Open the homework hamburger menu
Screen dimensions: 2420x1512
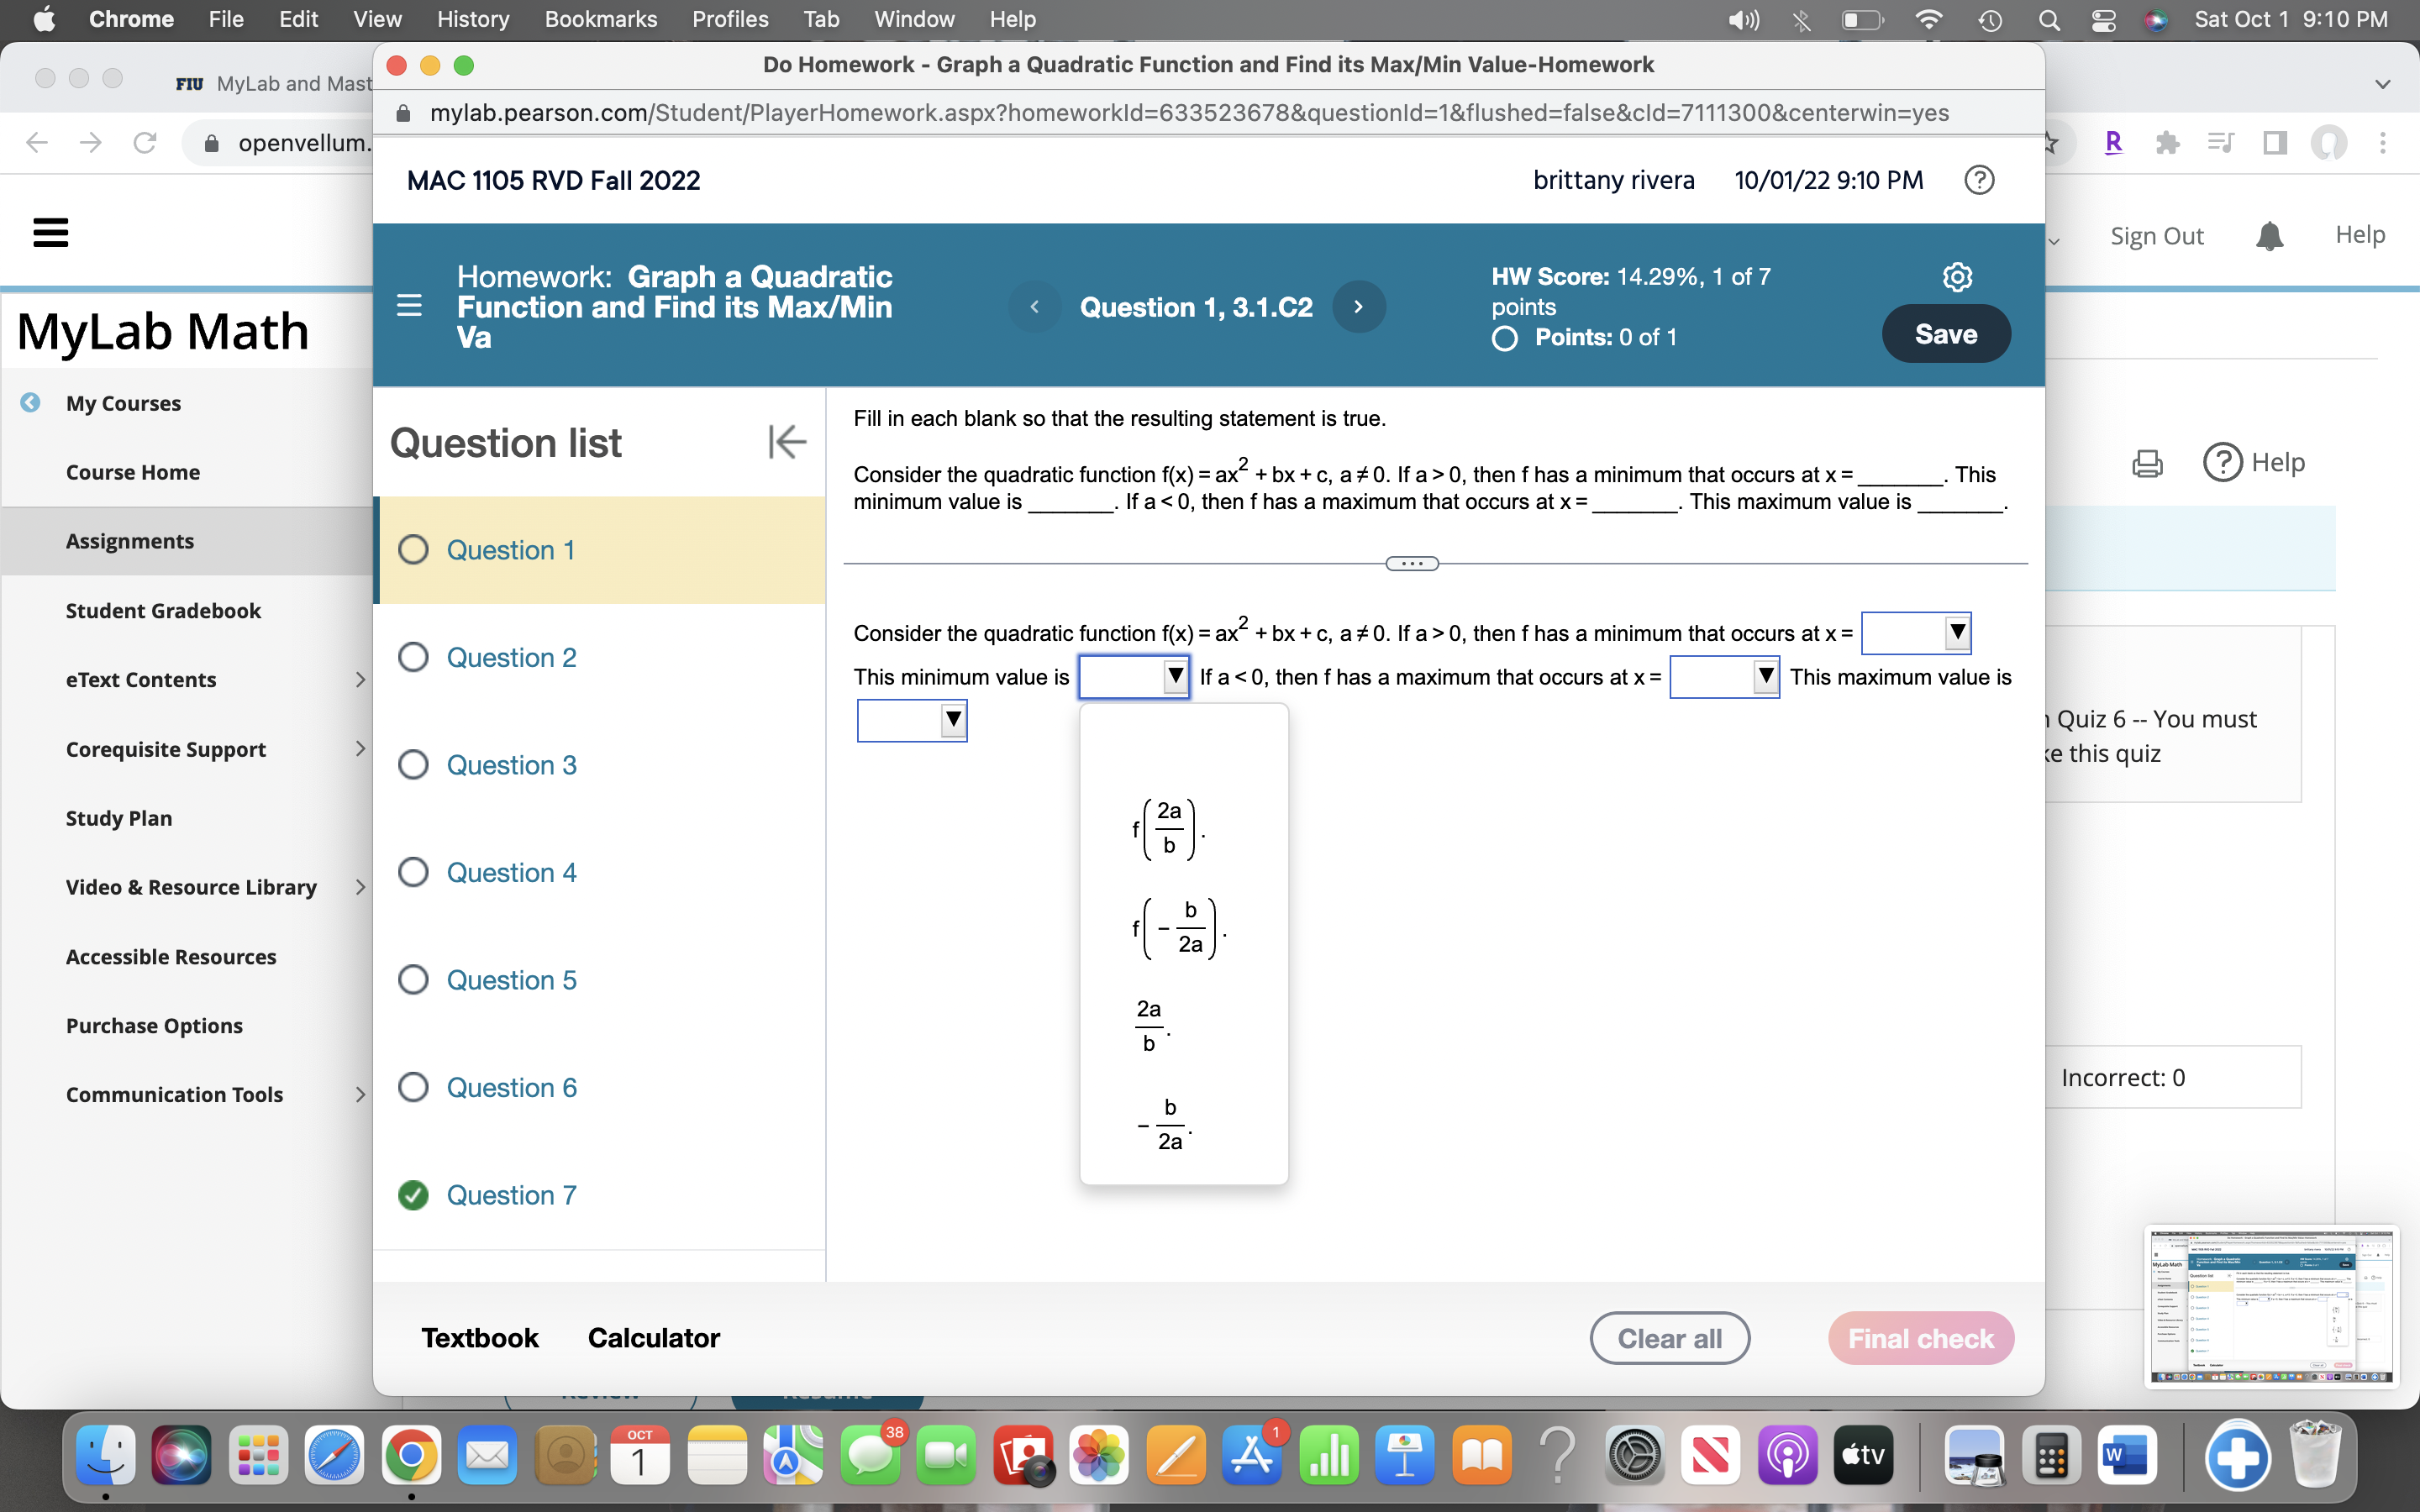tap(409, 305)
